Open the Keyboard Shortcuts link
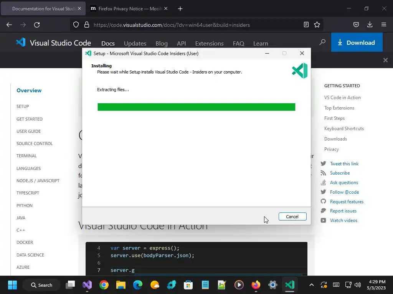Screen dimensions: 393x294 [x=344, y=129]
